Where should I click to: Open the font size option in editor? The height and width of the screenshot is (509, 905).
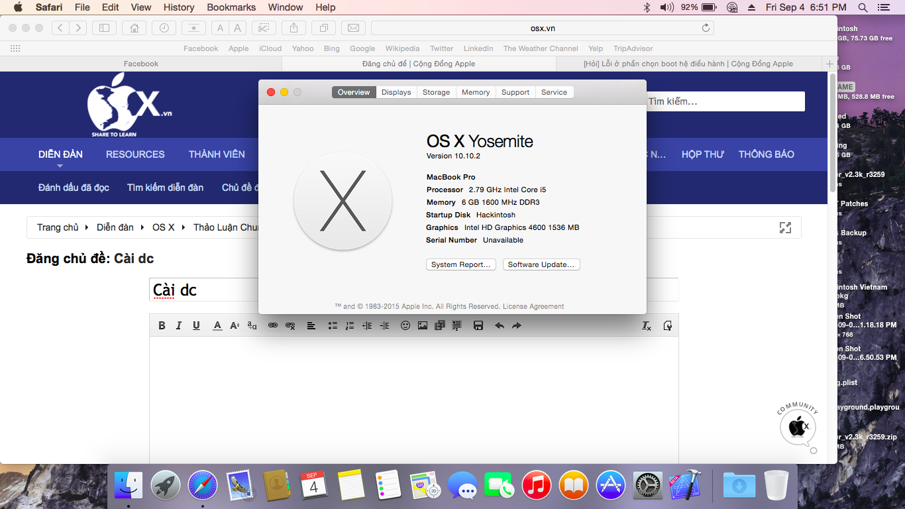(235, 325)
